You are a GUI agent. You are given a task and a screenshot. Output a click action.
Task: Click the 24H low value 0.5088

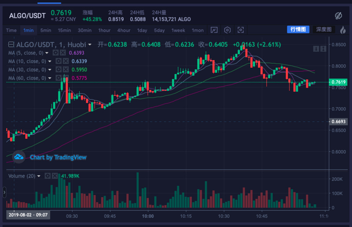tap(138, 19)
